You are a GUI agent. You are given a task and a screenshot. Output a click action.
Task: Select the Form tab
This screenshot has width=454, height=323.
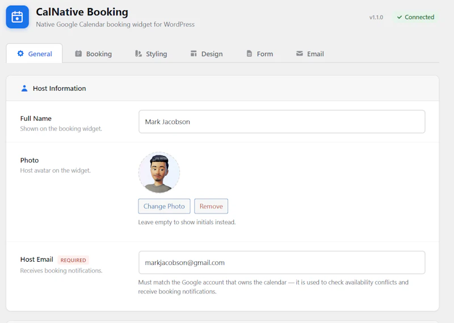coord(260,54)
